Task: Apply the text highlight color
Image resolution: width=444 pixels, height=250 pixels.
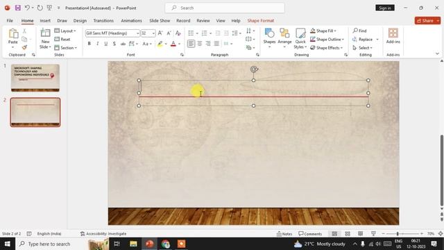Action: pyautogui.click(x=160, y=44)
